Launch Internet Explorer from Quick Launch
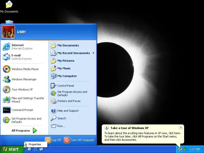The height and width of the screenshot is (153, 204). 35,149
